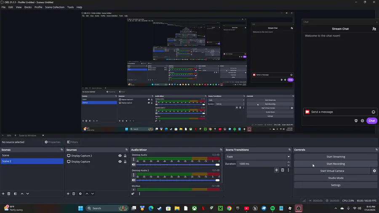Open Settings from Controls panel
Screen dimensions: 379x213
(x=336, y=185)
